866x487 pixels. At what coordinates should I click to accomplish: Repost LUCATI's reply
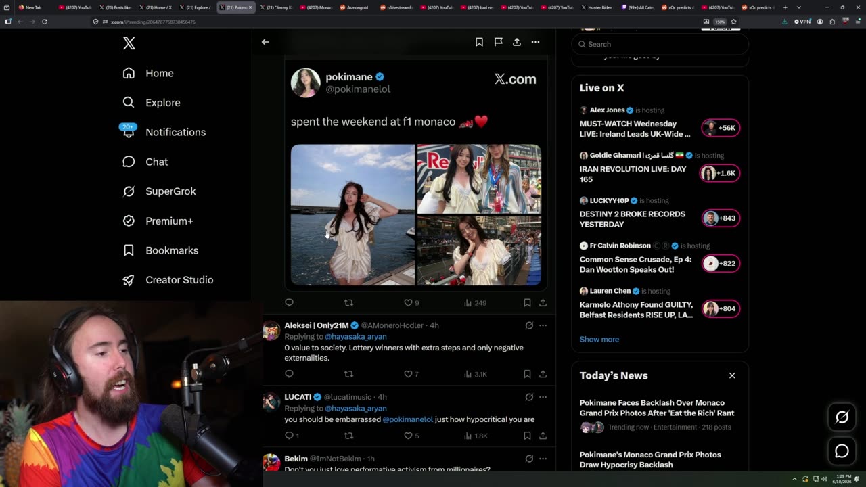click(348, 436)
